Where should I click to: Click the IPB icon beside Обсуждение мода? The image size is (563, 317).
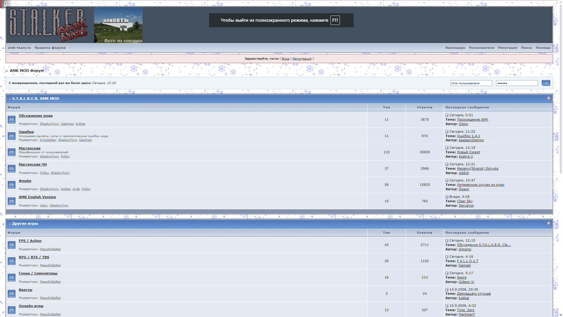click(x=11, y=119)
